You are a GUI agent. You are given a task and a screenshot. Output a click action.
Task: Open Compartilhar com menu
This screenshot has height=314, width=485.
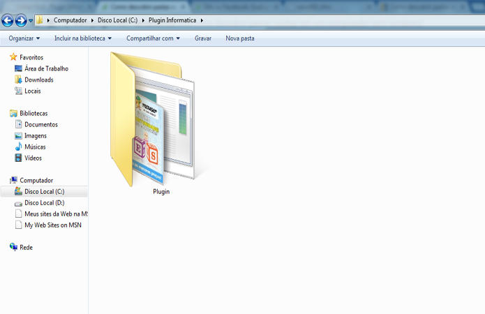point(153,38)
